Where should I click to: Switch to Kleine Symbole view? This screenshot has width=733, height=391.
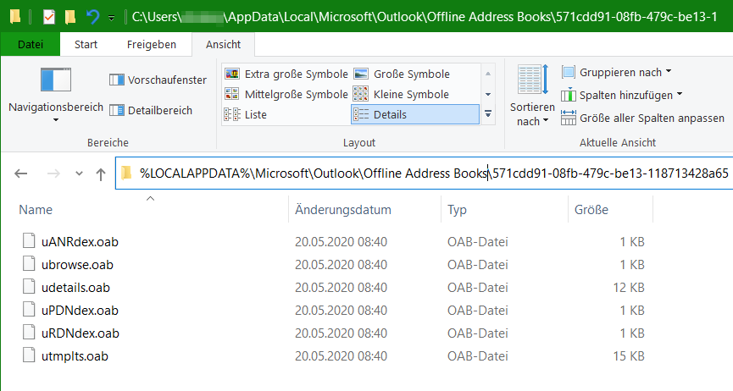pos(402,94)
